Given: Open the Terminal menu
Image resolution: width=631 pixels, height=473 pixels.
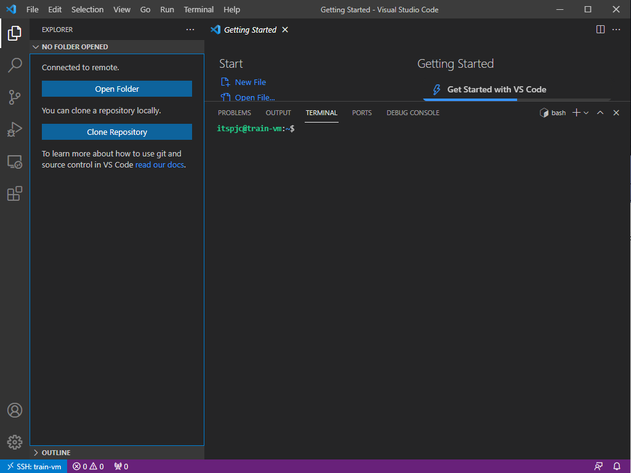Looking at the screenshot, I should [x=198, y=9].
